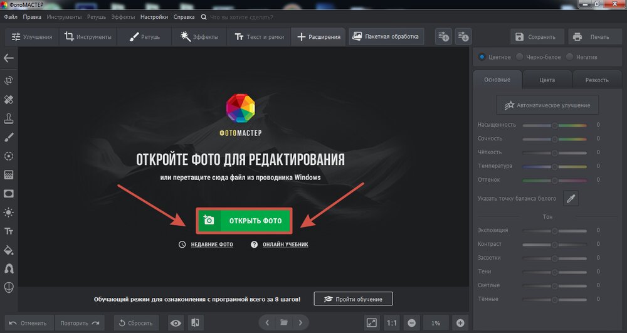Click the Повторить redo button

[x=80, y=323]
